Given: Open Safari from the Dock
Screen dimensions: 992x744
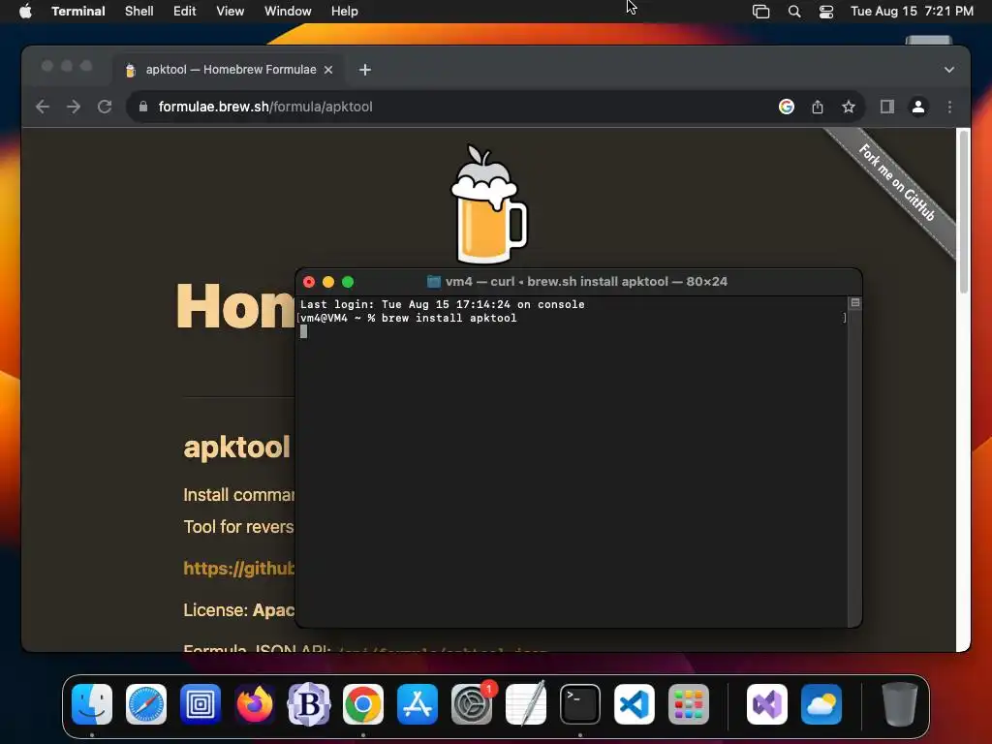Looking at the screenshot, I should point(146,704).
